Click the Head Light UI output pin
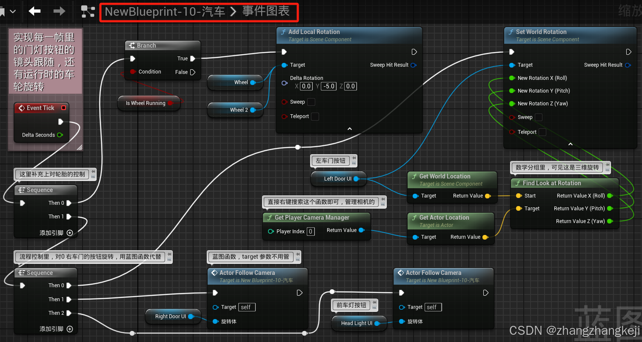 click(x=377, y=323)
